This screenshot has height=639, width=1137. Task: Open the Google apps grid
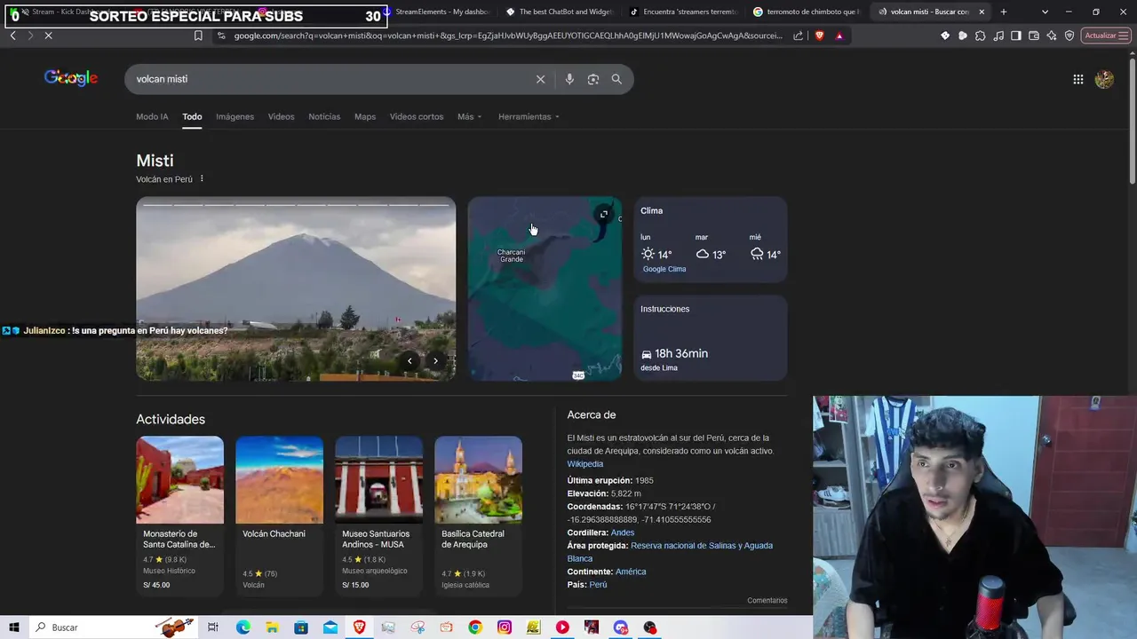1077,79
